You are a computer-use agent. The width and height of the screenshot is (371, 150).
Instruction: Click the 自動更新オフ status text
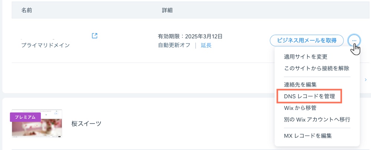174,45
